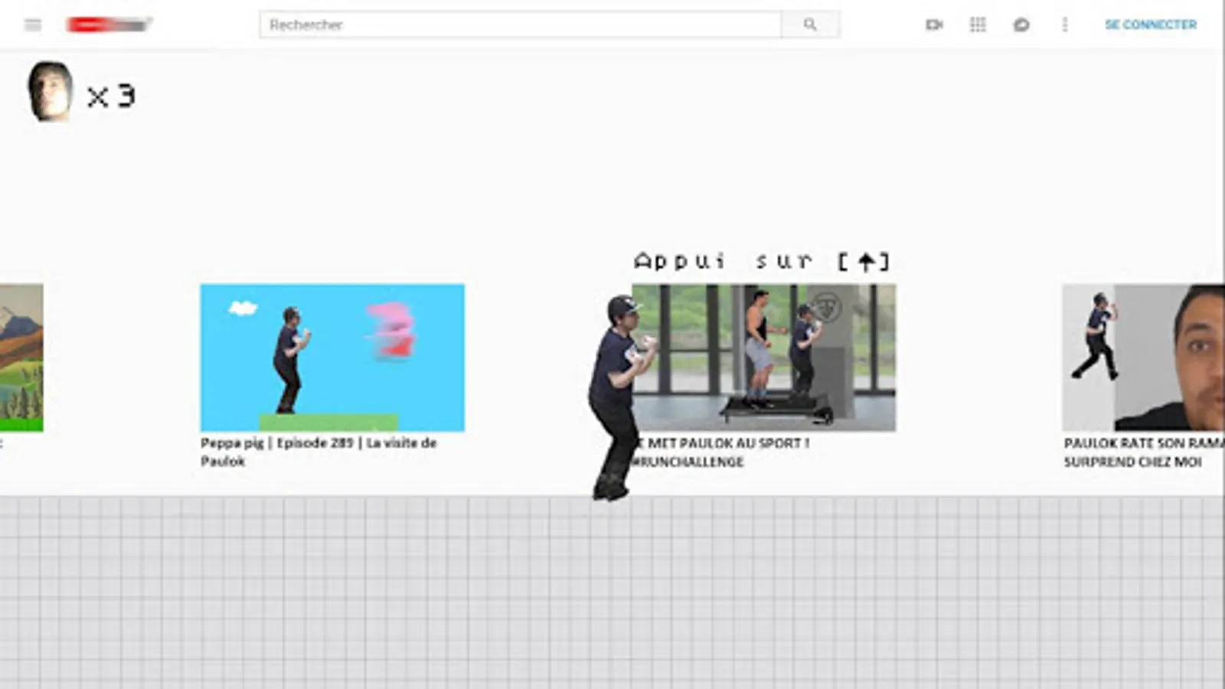This screenshot has width=1225, height=689.
Task: Click the lives face icon
Action: pyautogui.click(x=50, y=92)
